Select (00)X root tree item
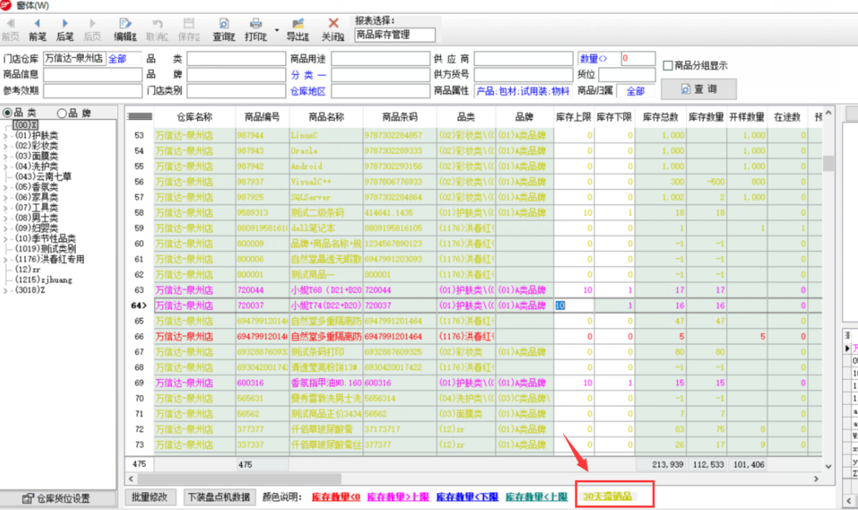The width and height of the screenshot is (858, 510). point(26,125)
